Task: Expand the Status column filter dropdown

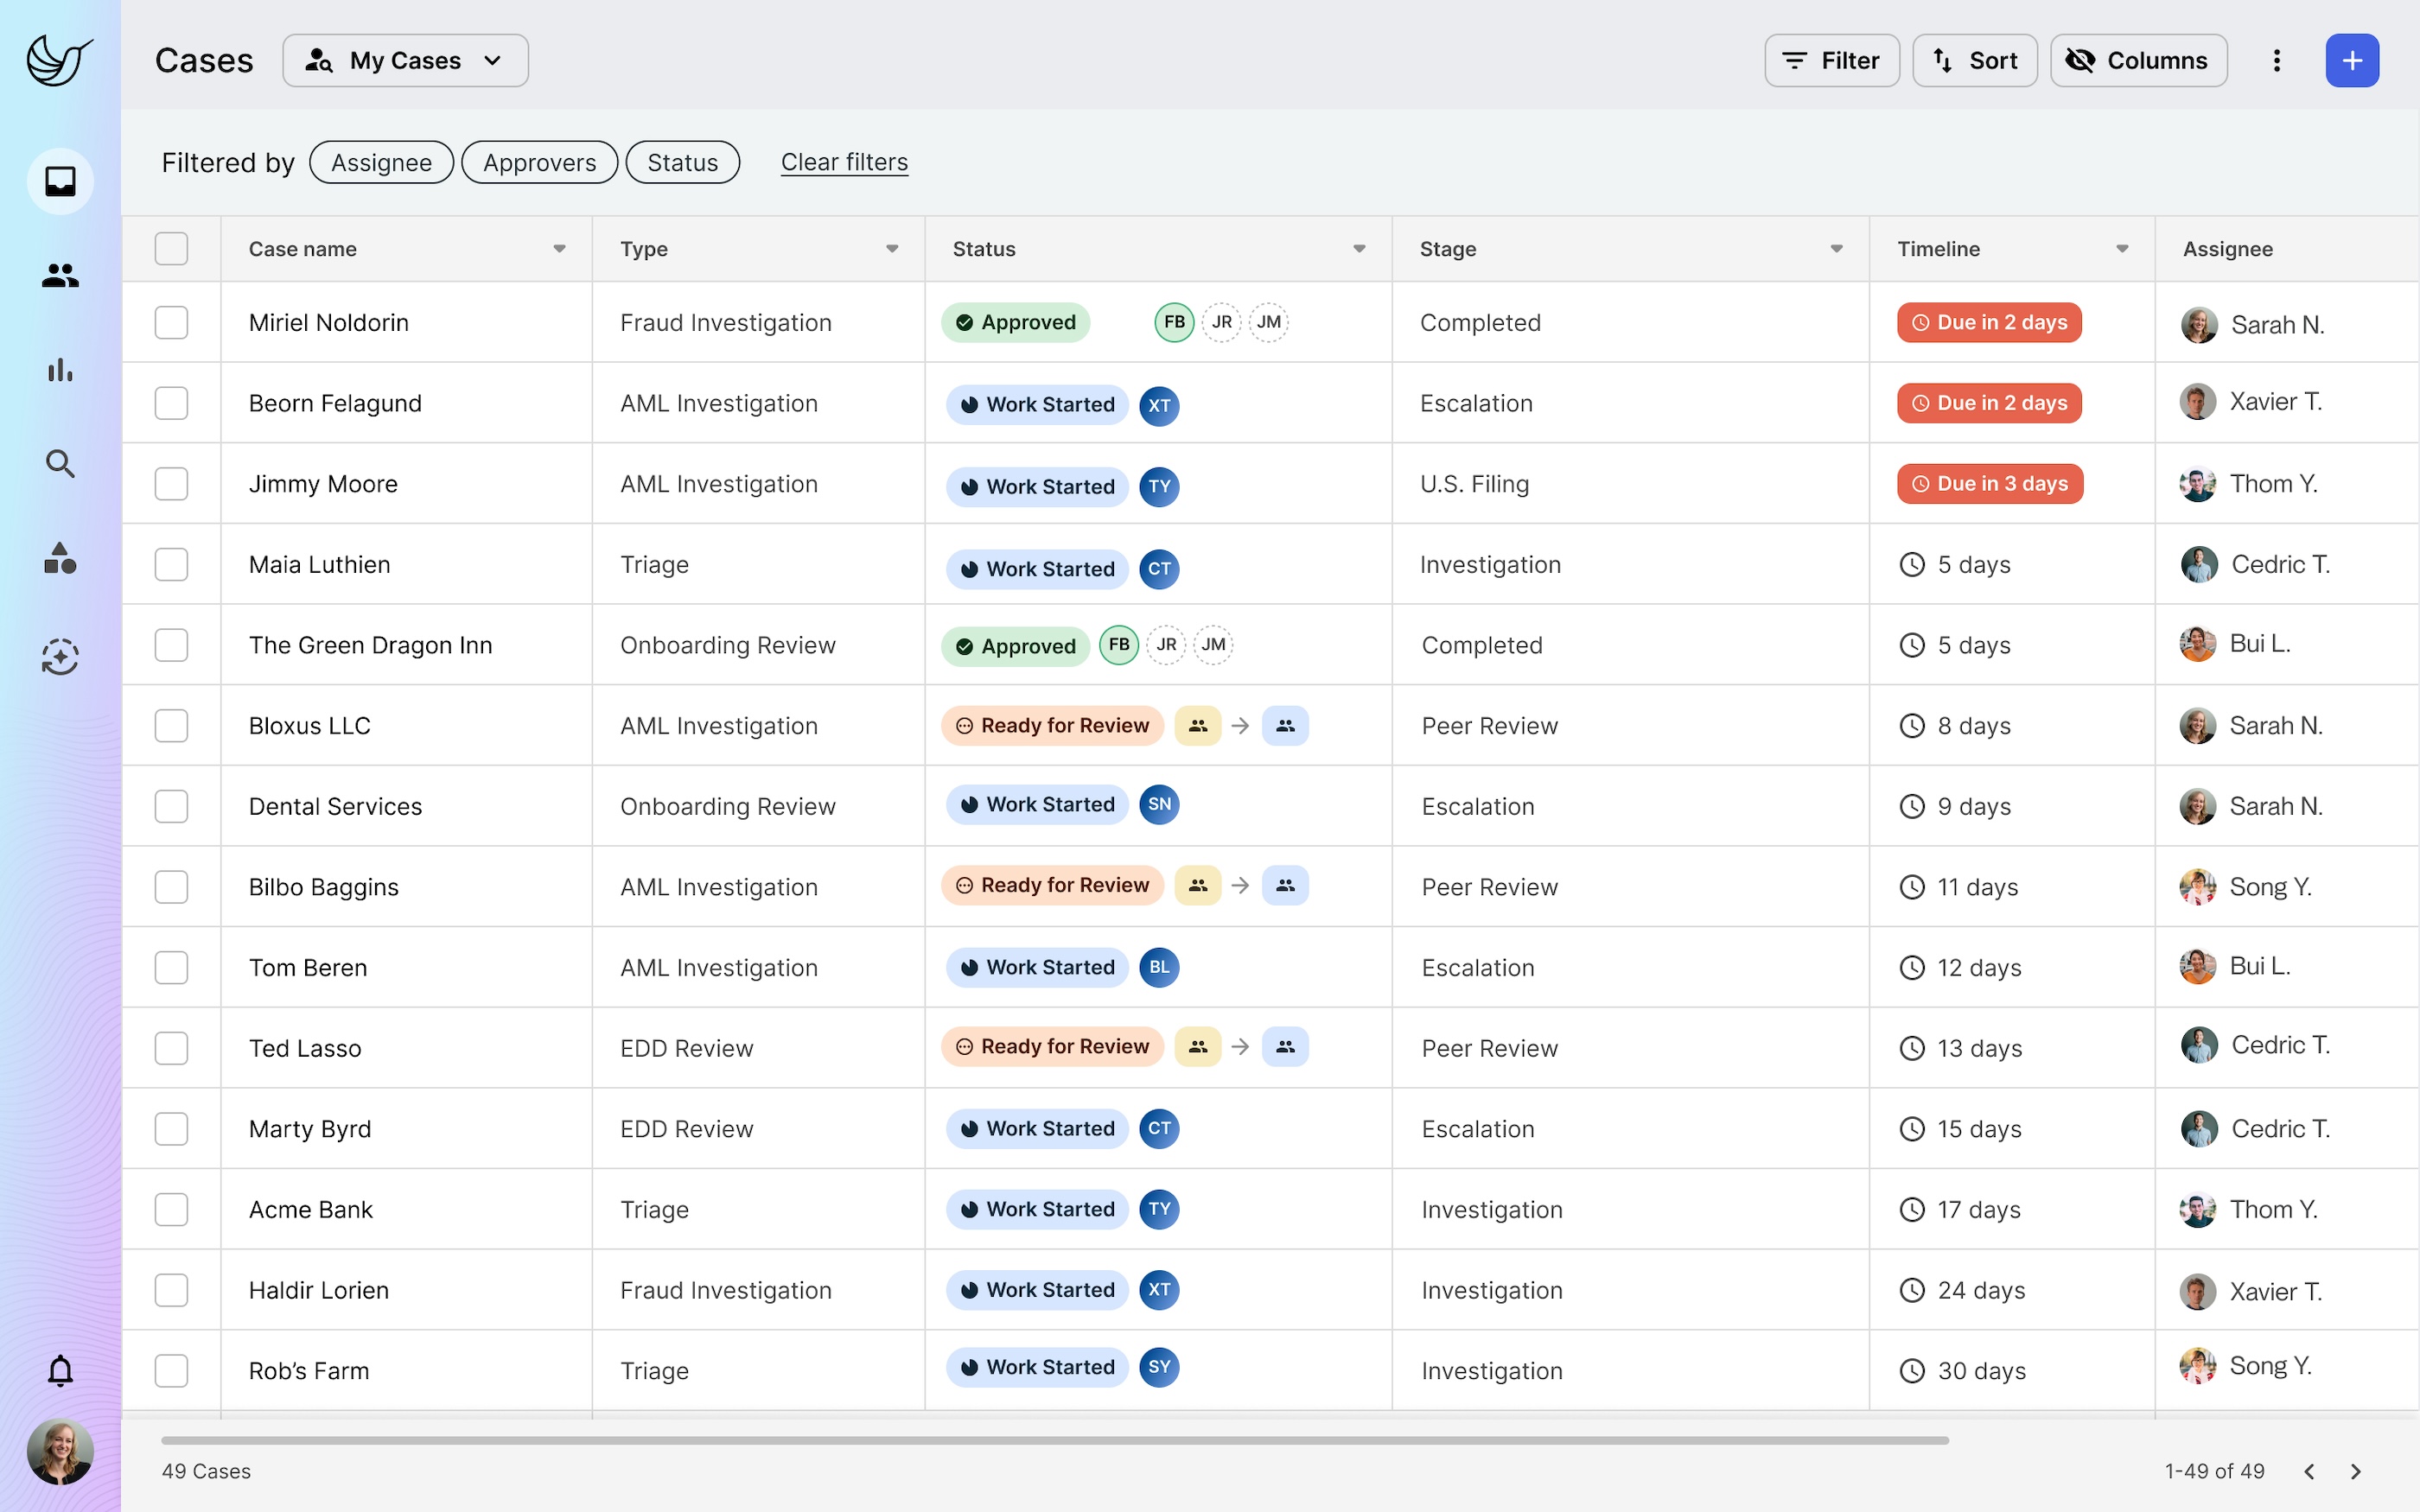Action: 1359,248
